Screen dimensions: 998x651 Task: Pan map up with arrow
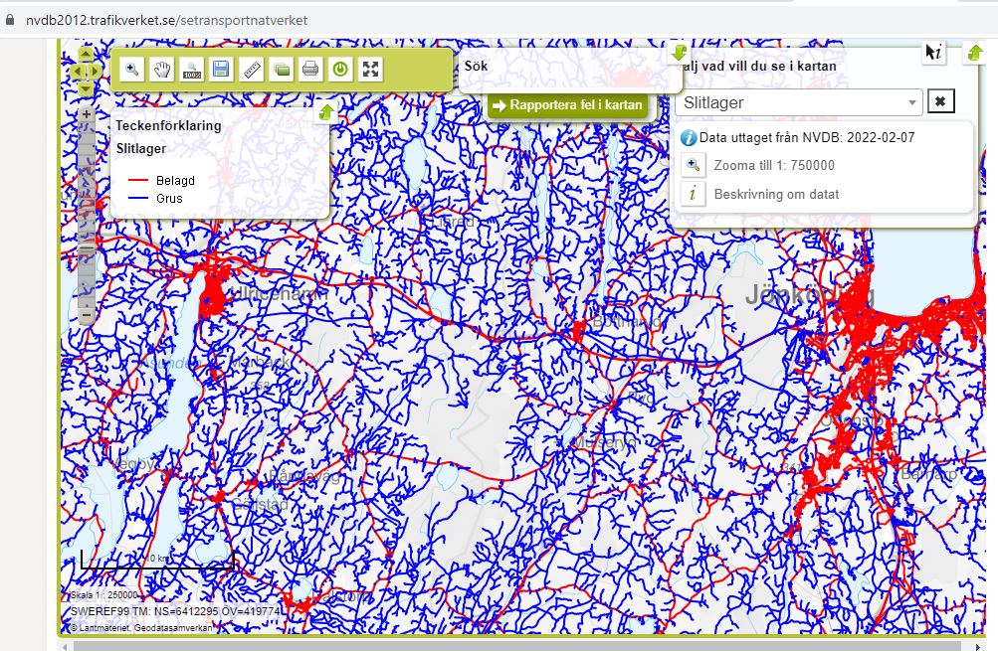(86, 55)
